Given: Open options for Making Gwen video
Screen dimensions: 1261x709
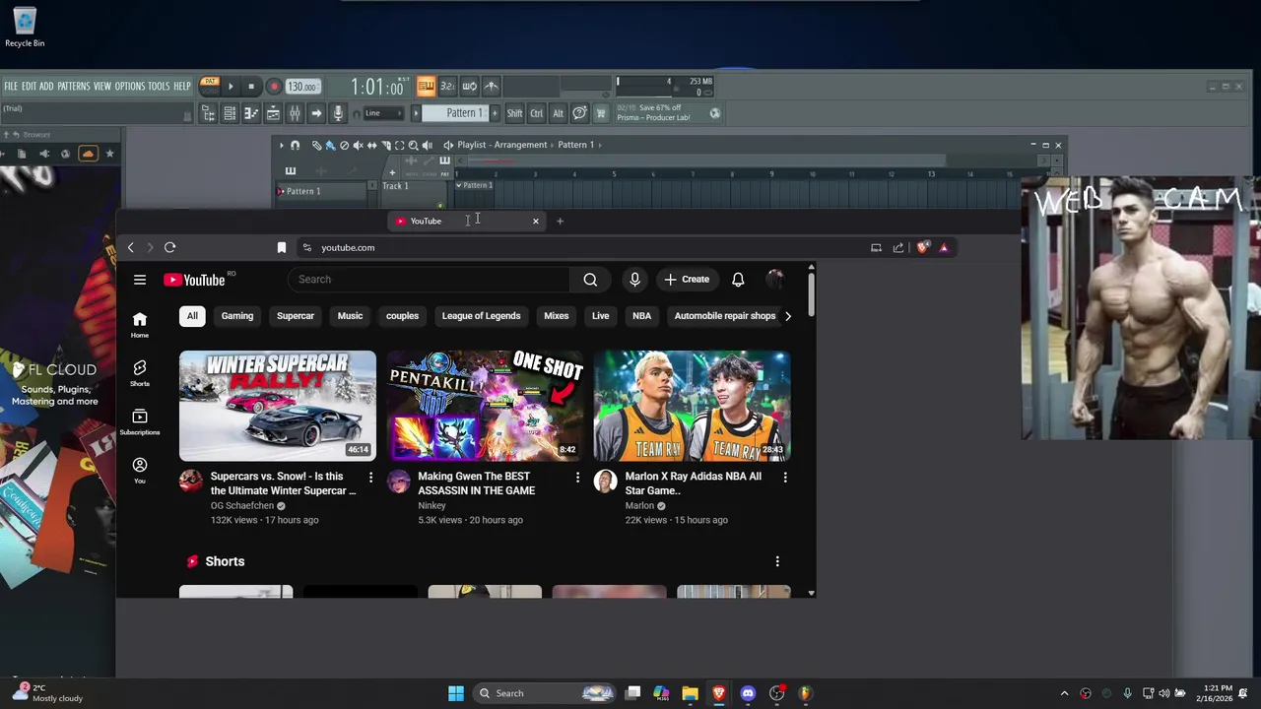Looking at the screenshot, I should tap(578, 478).
